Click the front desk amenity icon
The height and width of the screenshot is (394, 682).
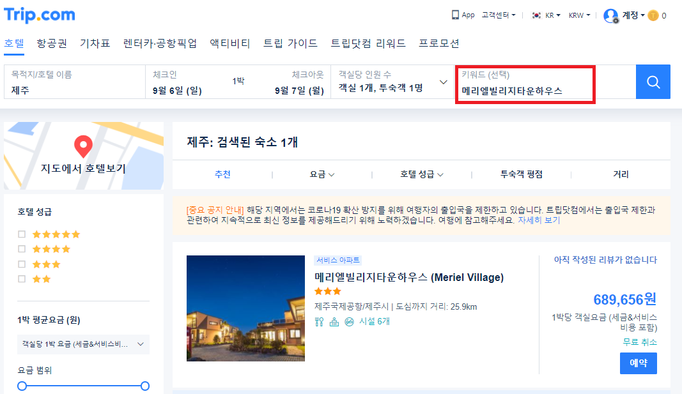(x=334, y=322)
